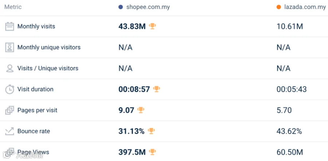Click the trophy icon next to 31.13%
The width and height of the screenshot is (328, 161).
tap(151, 131)
